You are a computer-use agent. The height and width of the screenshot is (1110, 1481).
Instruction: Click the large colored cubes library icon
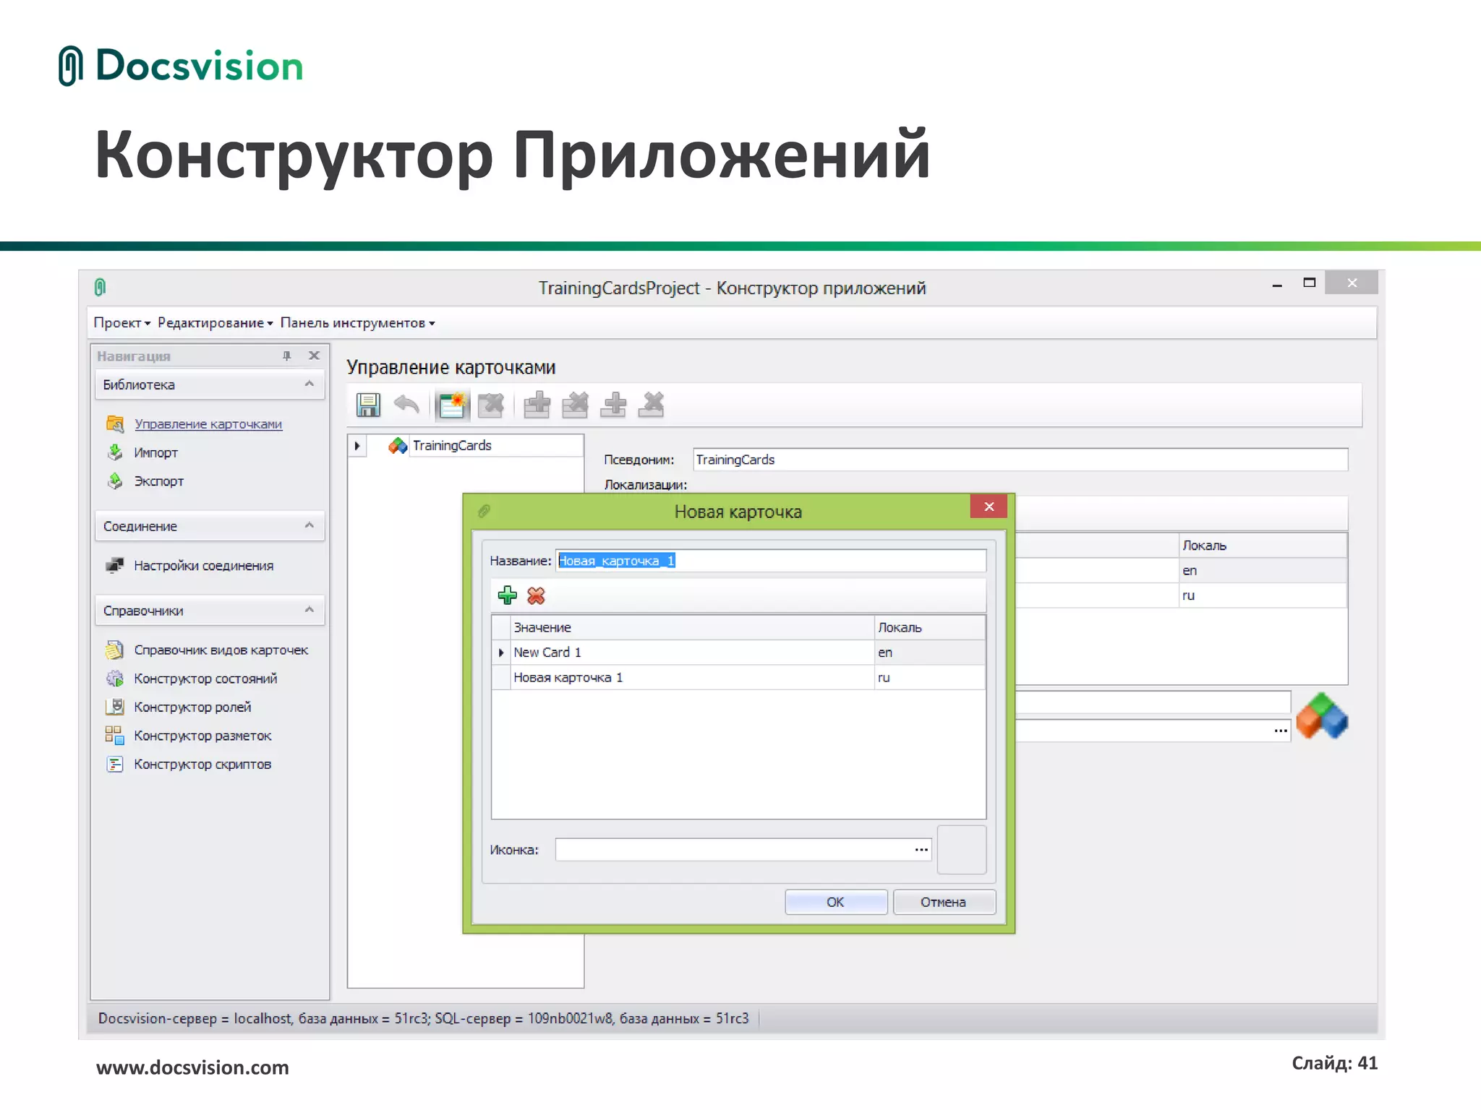point(1322,716)
